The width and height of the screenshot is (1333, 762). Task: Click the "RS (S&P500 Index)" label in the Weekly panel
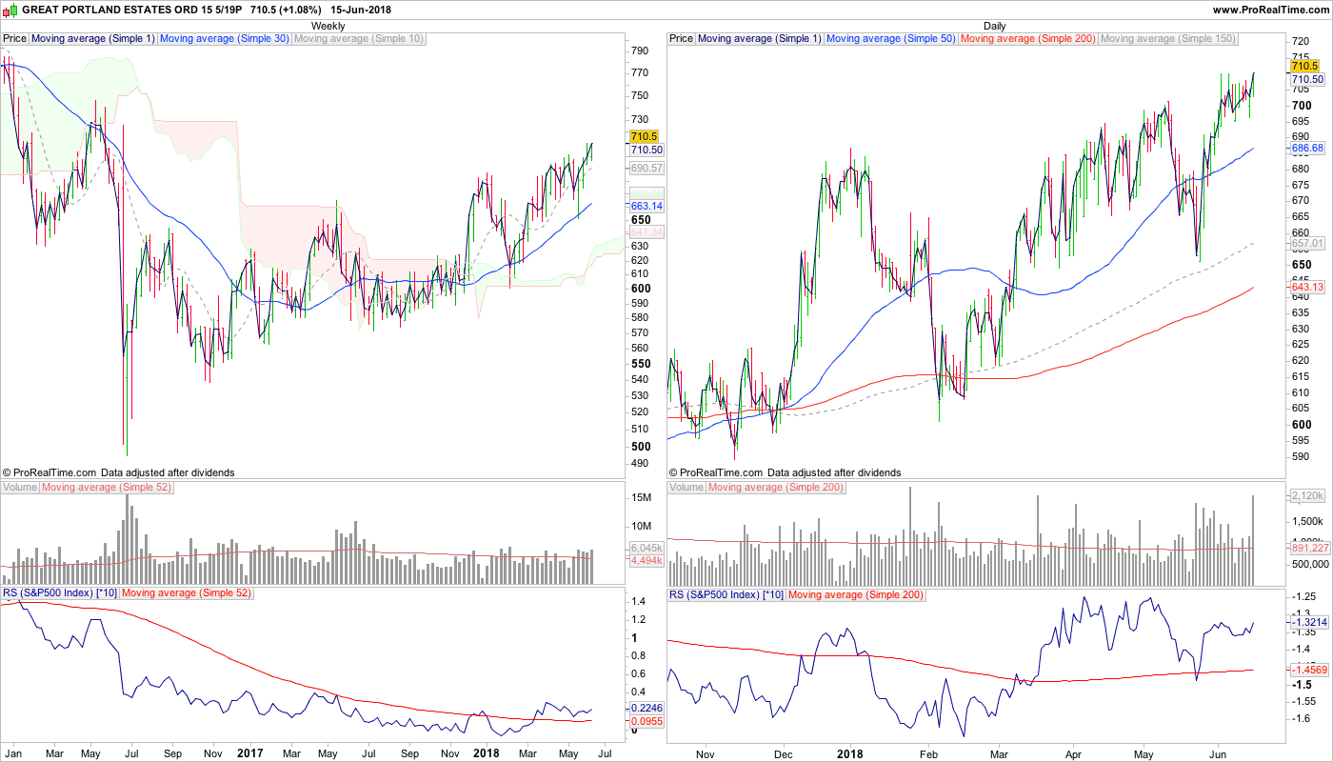pyautogui.click(x=60, y=594)
